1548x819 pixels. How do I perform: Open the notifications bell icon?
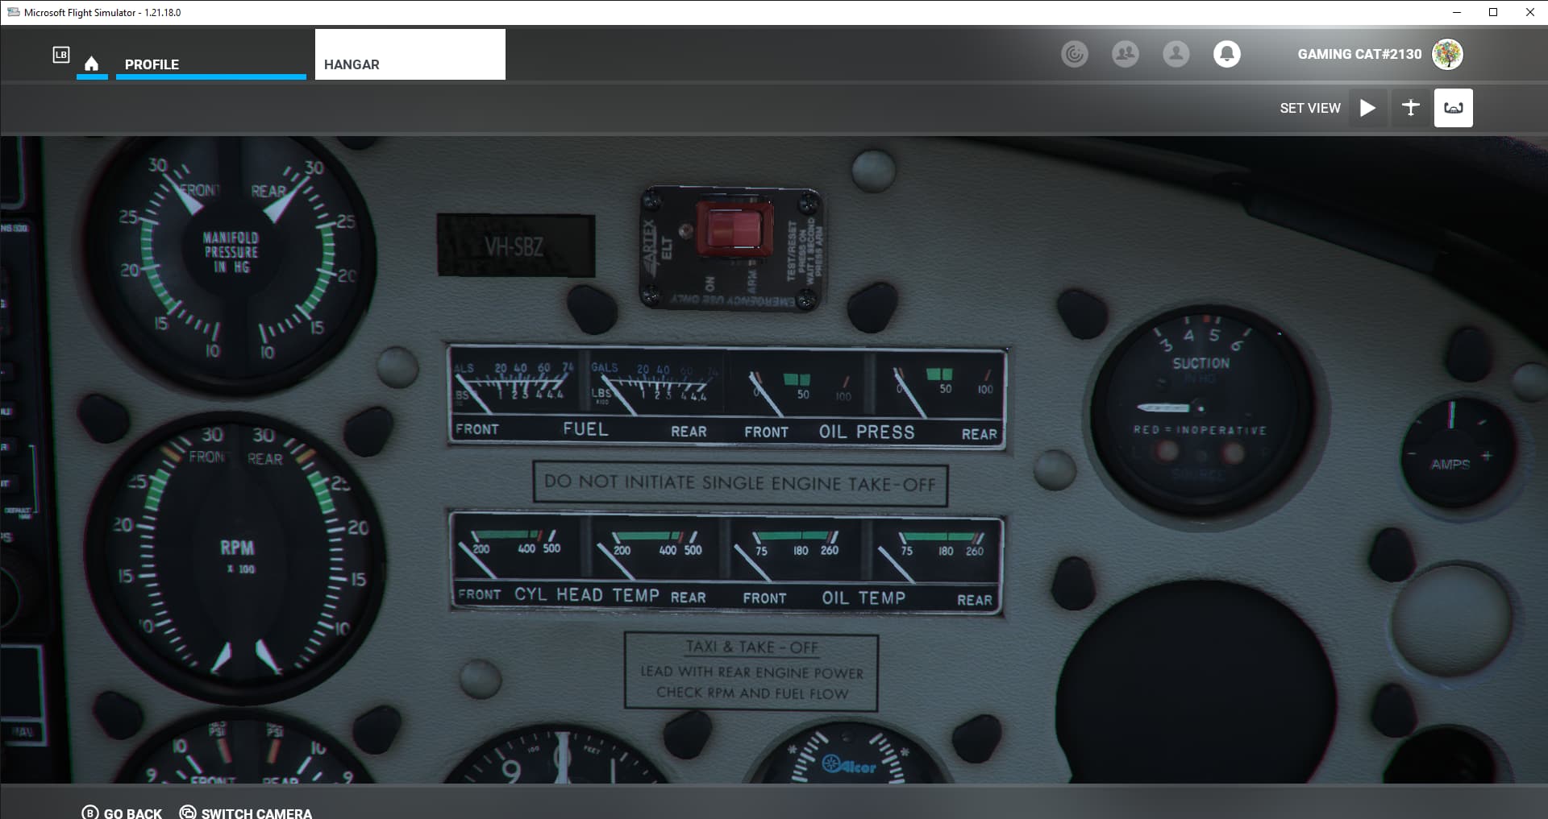point(1227,54)
